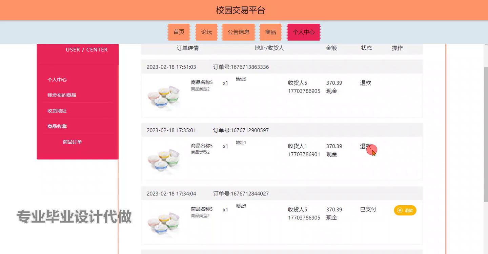488x254 pixels.
Task: Click the yellow 退款 button for order 1676712844027
Action: pyautogui.click(x=405, y=210)
